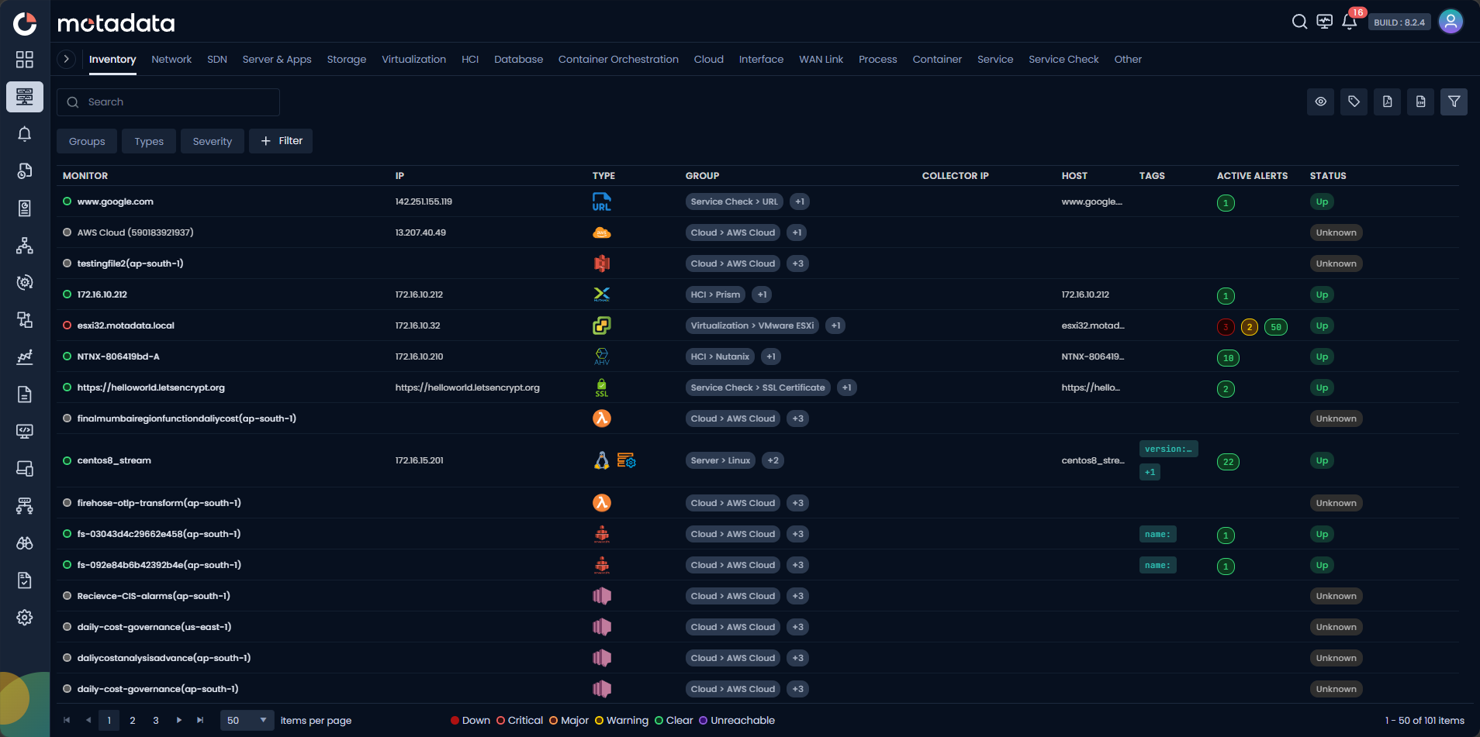Switch to the Container Orchestration tab
The image size is (1480, 737).
(618, 59)
